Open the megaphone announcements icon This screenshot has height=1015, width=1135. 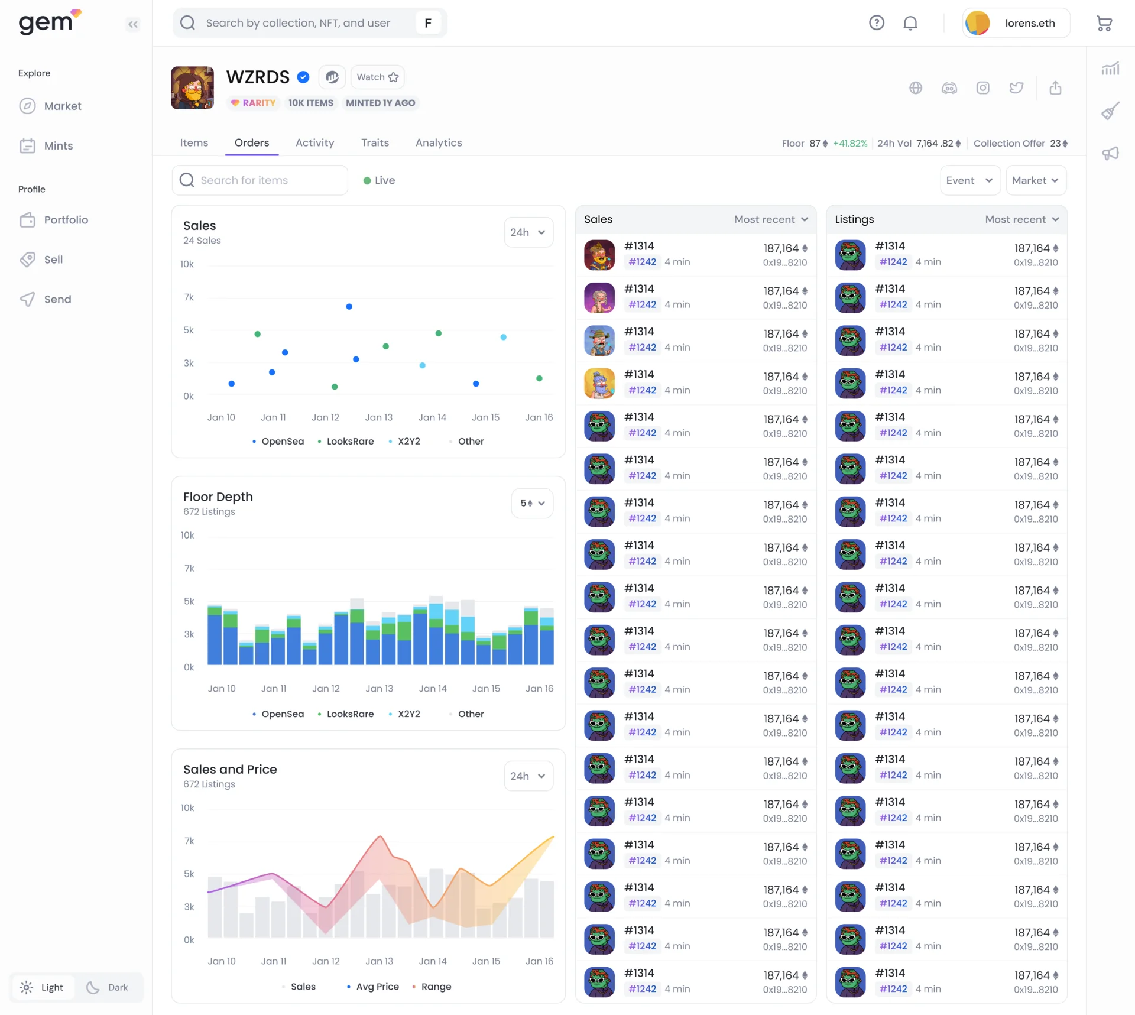1110,154
